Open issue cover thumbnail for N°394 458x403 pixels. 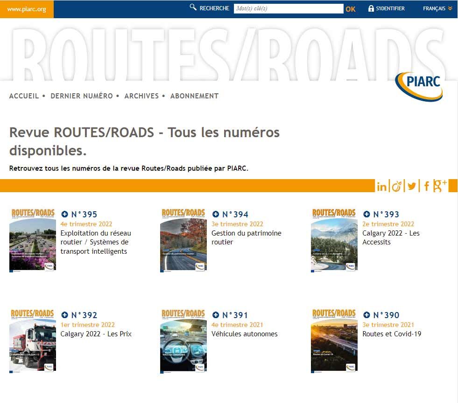coord(183,240)
